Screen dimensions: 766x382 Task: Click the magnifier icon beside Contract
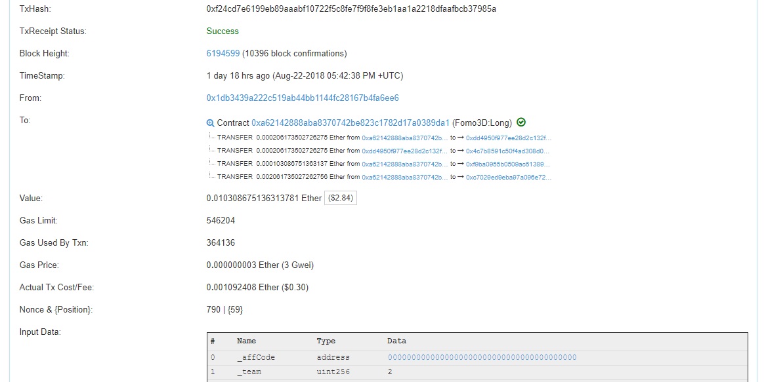[211, 123]
